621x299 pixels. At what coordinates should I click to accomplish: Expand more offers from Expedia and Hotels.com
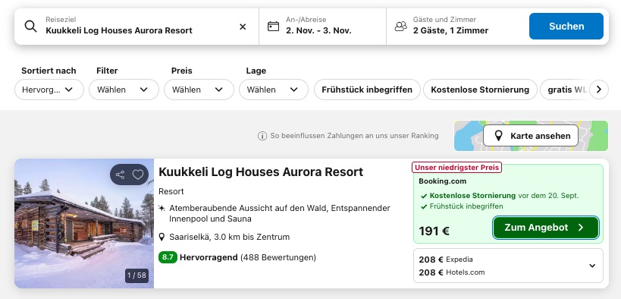coord(592,266)
